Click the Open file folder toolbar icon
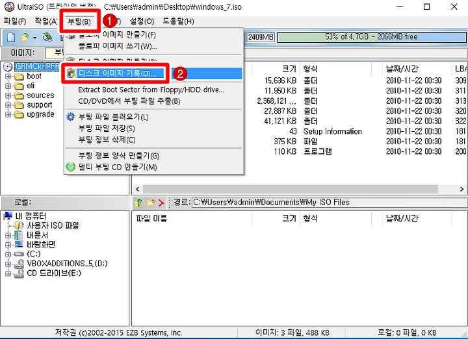The height and width of the screenshot is (339, 468). pyautogui.click(x=25, y=37)
